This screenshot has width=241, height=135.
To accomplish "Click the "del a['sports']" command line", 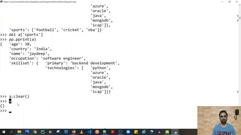I will click(26, 35).
